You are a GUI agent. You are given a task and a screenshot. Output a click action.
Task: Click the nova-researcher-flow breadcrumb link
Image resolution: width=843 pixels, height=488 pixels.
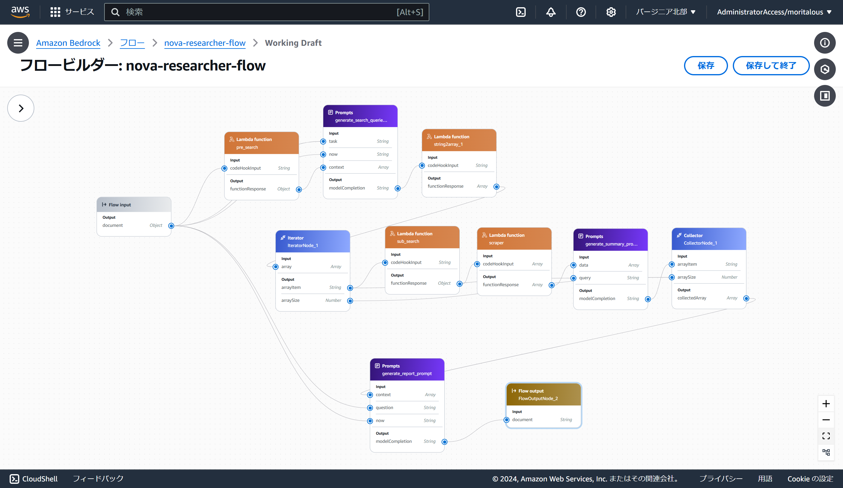click(205, 43)
